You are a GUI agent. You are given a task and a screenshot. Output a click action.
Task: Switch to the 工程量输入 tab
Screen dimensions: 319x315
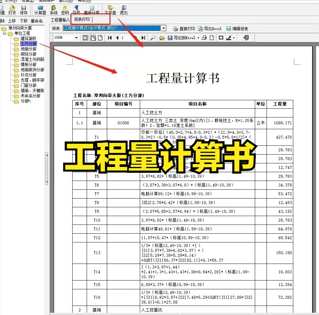pyautogui.click(x=61, y=20)
